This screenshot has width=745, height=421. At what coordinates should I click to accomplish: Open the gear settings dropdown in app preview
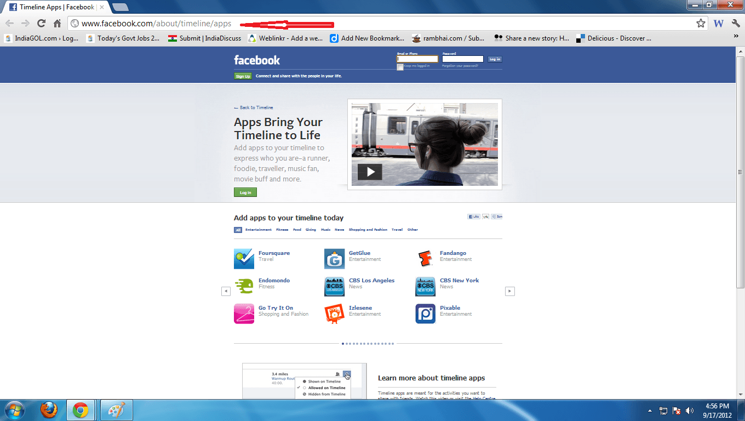click(x=347, y=374)
